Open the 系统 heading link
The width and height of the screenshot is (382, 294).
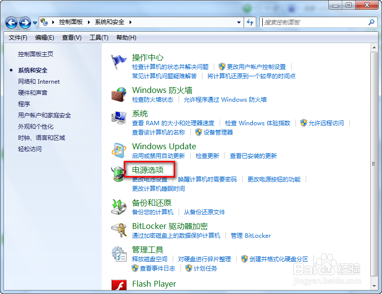(140, 113)
